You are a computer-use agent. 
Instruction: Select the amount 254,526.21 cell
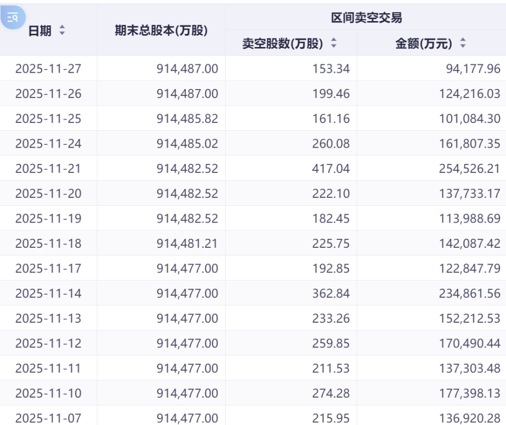coord(470,168)
